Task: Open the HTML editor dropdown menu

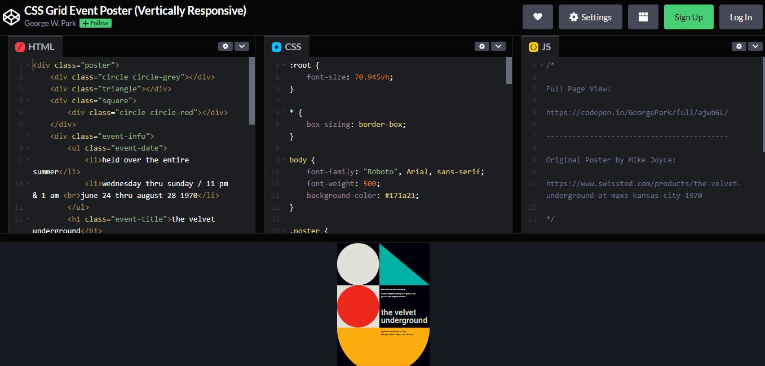Action: tap(241, 46)
